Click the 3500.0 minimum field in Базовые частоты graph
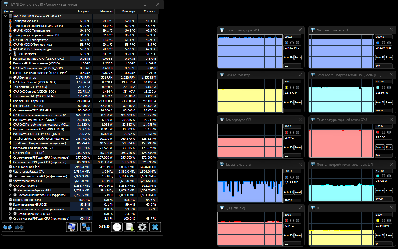 point(292,200)
